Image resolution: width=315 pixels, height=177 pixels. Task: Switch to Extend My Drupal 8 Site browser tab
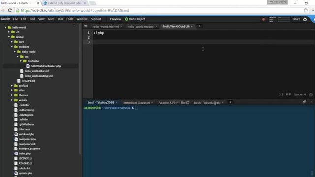coord(64,3)
